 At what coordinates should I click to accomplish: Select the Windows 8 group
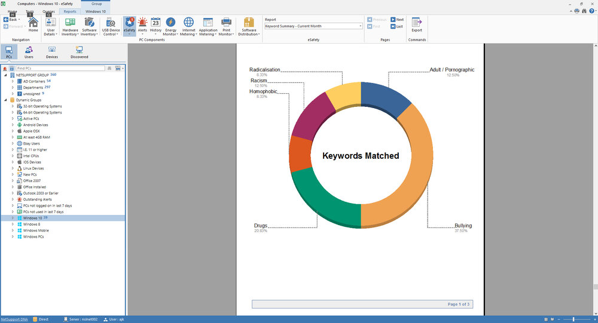31,224
